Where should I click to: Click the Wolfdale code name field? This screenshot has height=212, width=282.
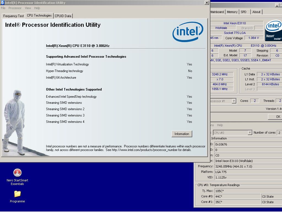pyautogui.click(x=223, y=28)
